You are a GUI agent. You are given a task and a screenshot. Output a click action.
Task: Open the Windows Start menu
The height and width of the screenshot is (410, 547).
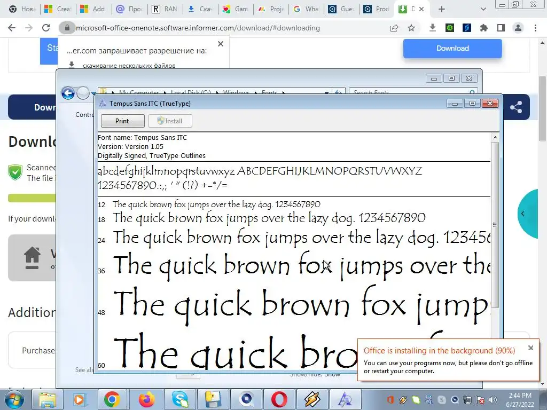(14, 399)
